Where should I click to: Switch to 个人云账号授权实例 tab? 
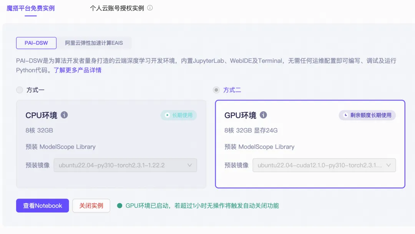(x=117, y=8)
